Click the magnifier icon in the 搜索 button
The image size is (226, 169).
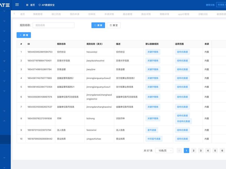tap(95, 25)
